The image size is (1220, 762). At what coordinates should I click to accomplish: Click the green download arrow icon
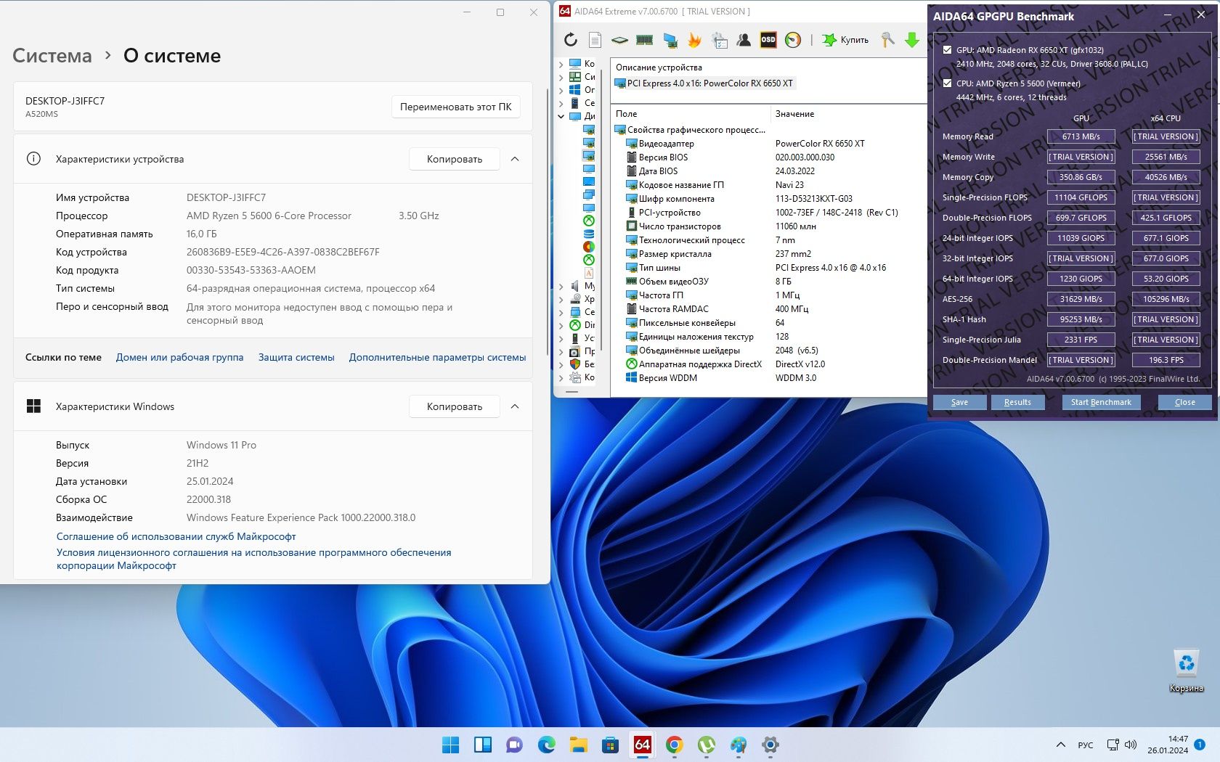point(912,40)
